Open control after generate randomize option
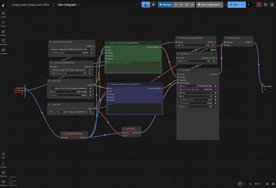The image size is (276, 188). [x=198, y=90]
